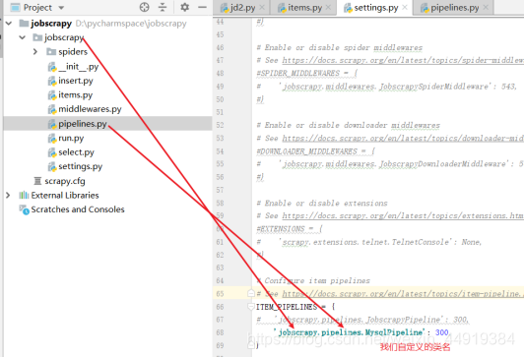Switch to the items.py editor tab
The width and height of the screenshot is (524, 357).
(x=304, y=7)
